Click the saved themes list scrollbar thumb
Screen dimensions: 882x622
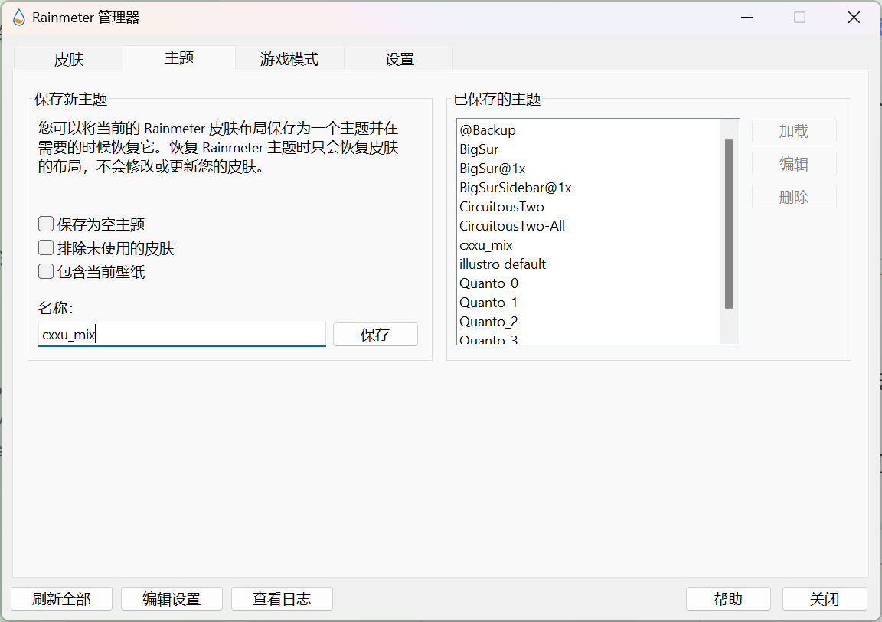(729, 224)
